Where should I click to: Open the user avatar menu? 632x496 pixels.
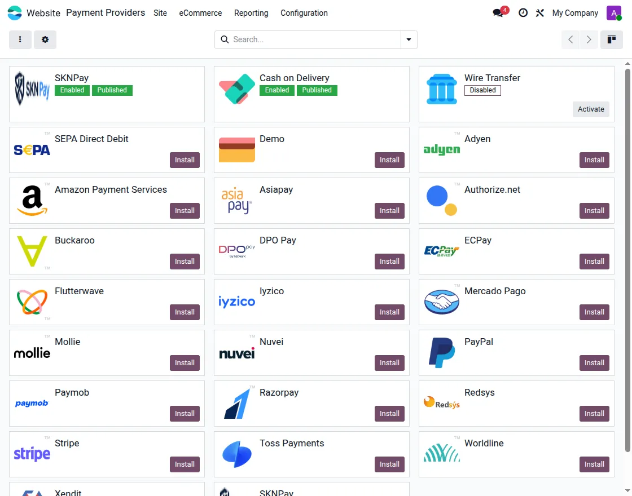point(614,13)
